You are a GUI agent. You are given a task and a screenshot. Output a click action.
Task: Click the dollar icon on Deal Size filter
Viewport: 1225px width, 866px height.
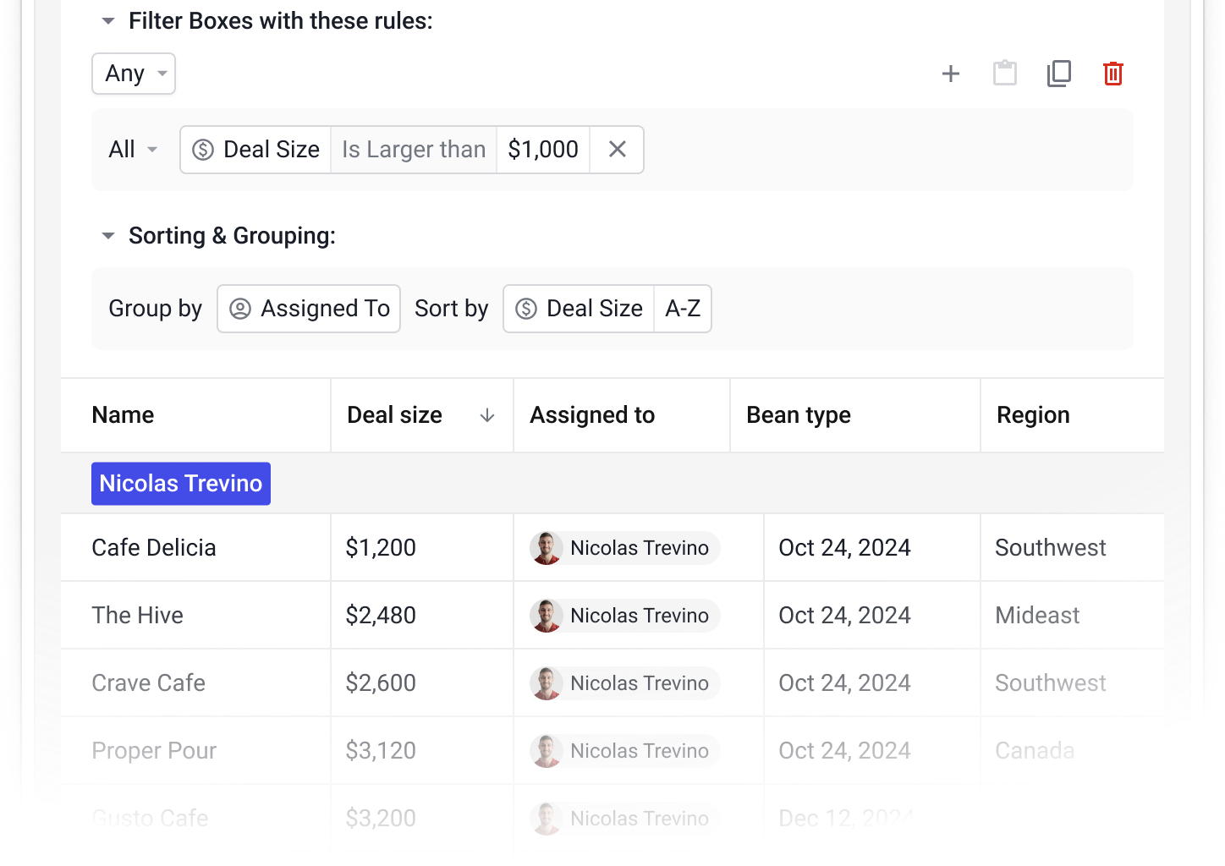coord(203,149)
